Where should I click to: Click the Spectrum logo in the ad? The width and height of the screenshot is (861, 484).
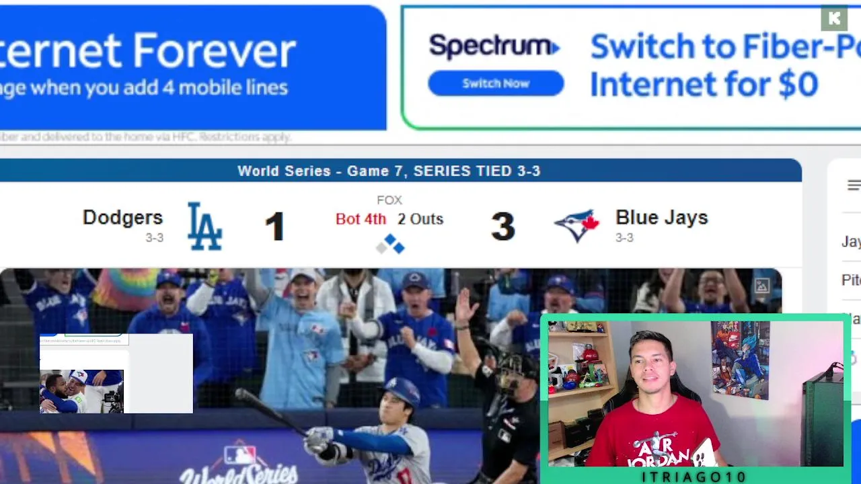click(x=494, y=46)
